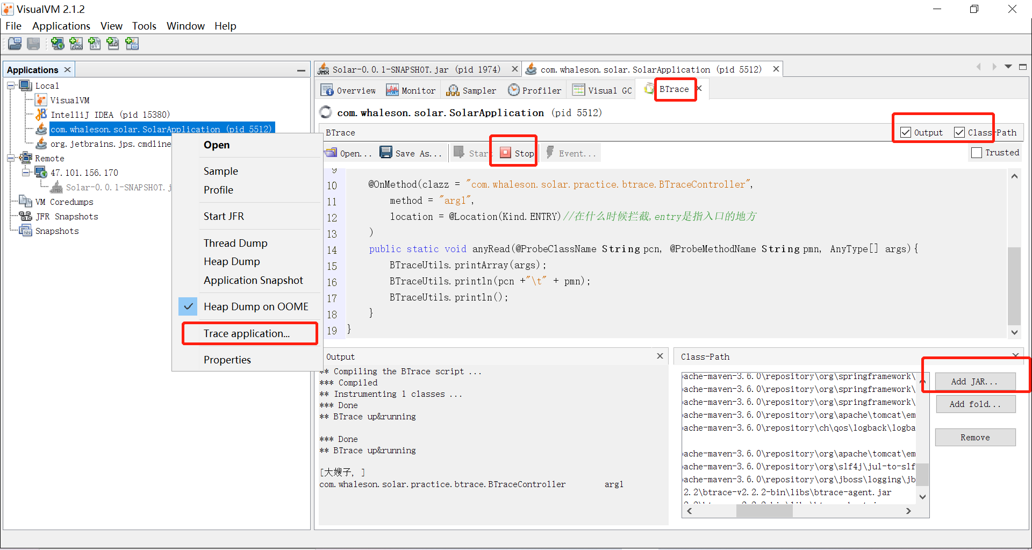Click the IntelliJ IDEA icon in tree
The image size is (1032, 550).
(x=41, y=115)
